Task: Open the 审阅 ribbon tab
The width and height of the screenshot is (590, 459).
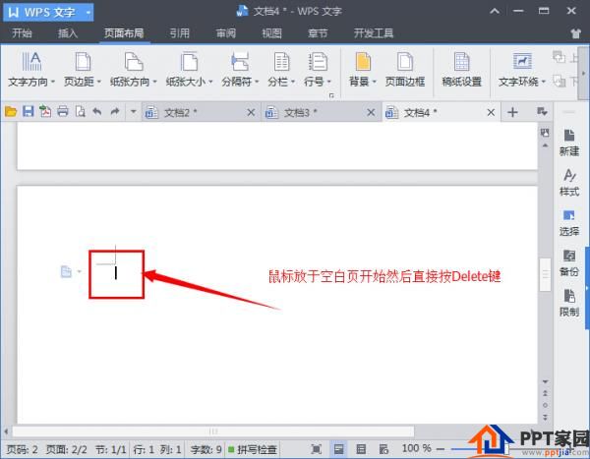Action: (226, 33)
